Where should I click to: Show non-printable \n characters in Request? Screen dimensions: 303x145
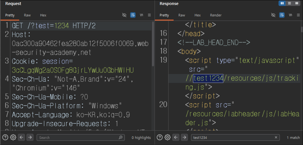[141, 15]
